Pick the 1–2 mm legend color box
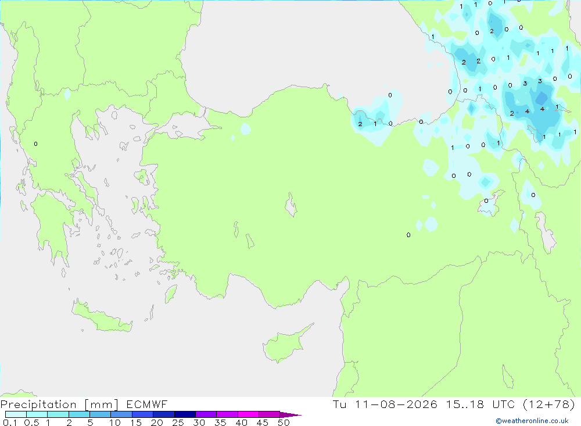 tap(58, 414)
